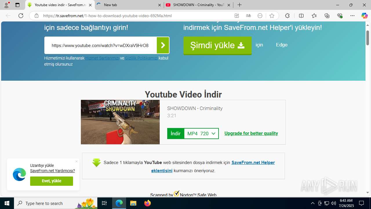Click scrollbar down arrow
This screenshot has height=209, width=371.
368,192
